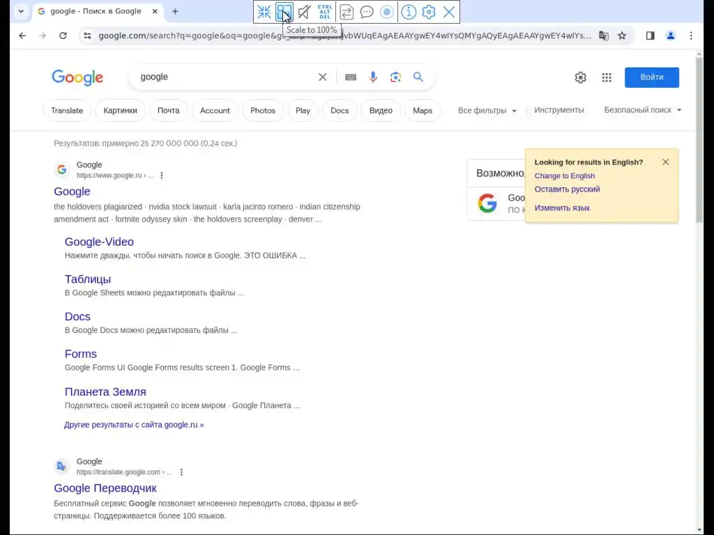Image resolution: width=714 pixels, height=535 pixels.
Task: Select the Картинки filter chip
Action: pyautogui.click(x=120, y=111)
